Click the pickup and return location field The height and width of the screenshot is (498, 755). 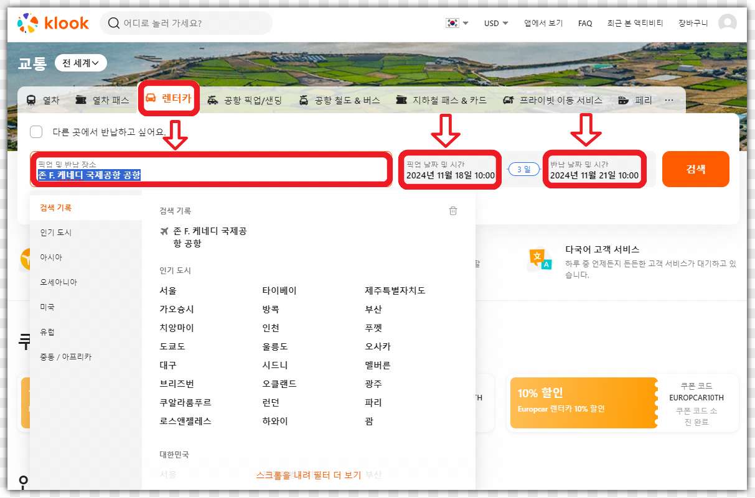point(211,169)
